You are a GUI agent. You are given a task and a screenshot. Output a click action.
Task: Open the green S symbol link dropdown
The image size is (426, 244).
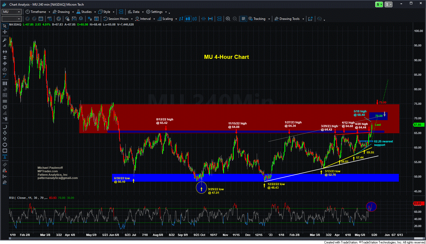[x=379, y=4]
